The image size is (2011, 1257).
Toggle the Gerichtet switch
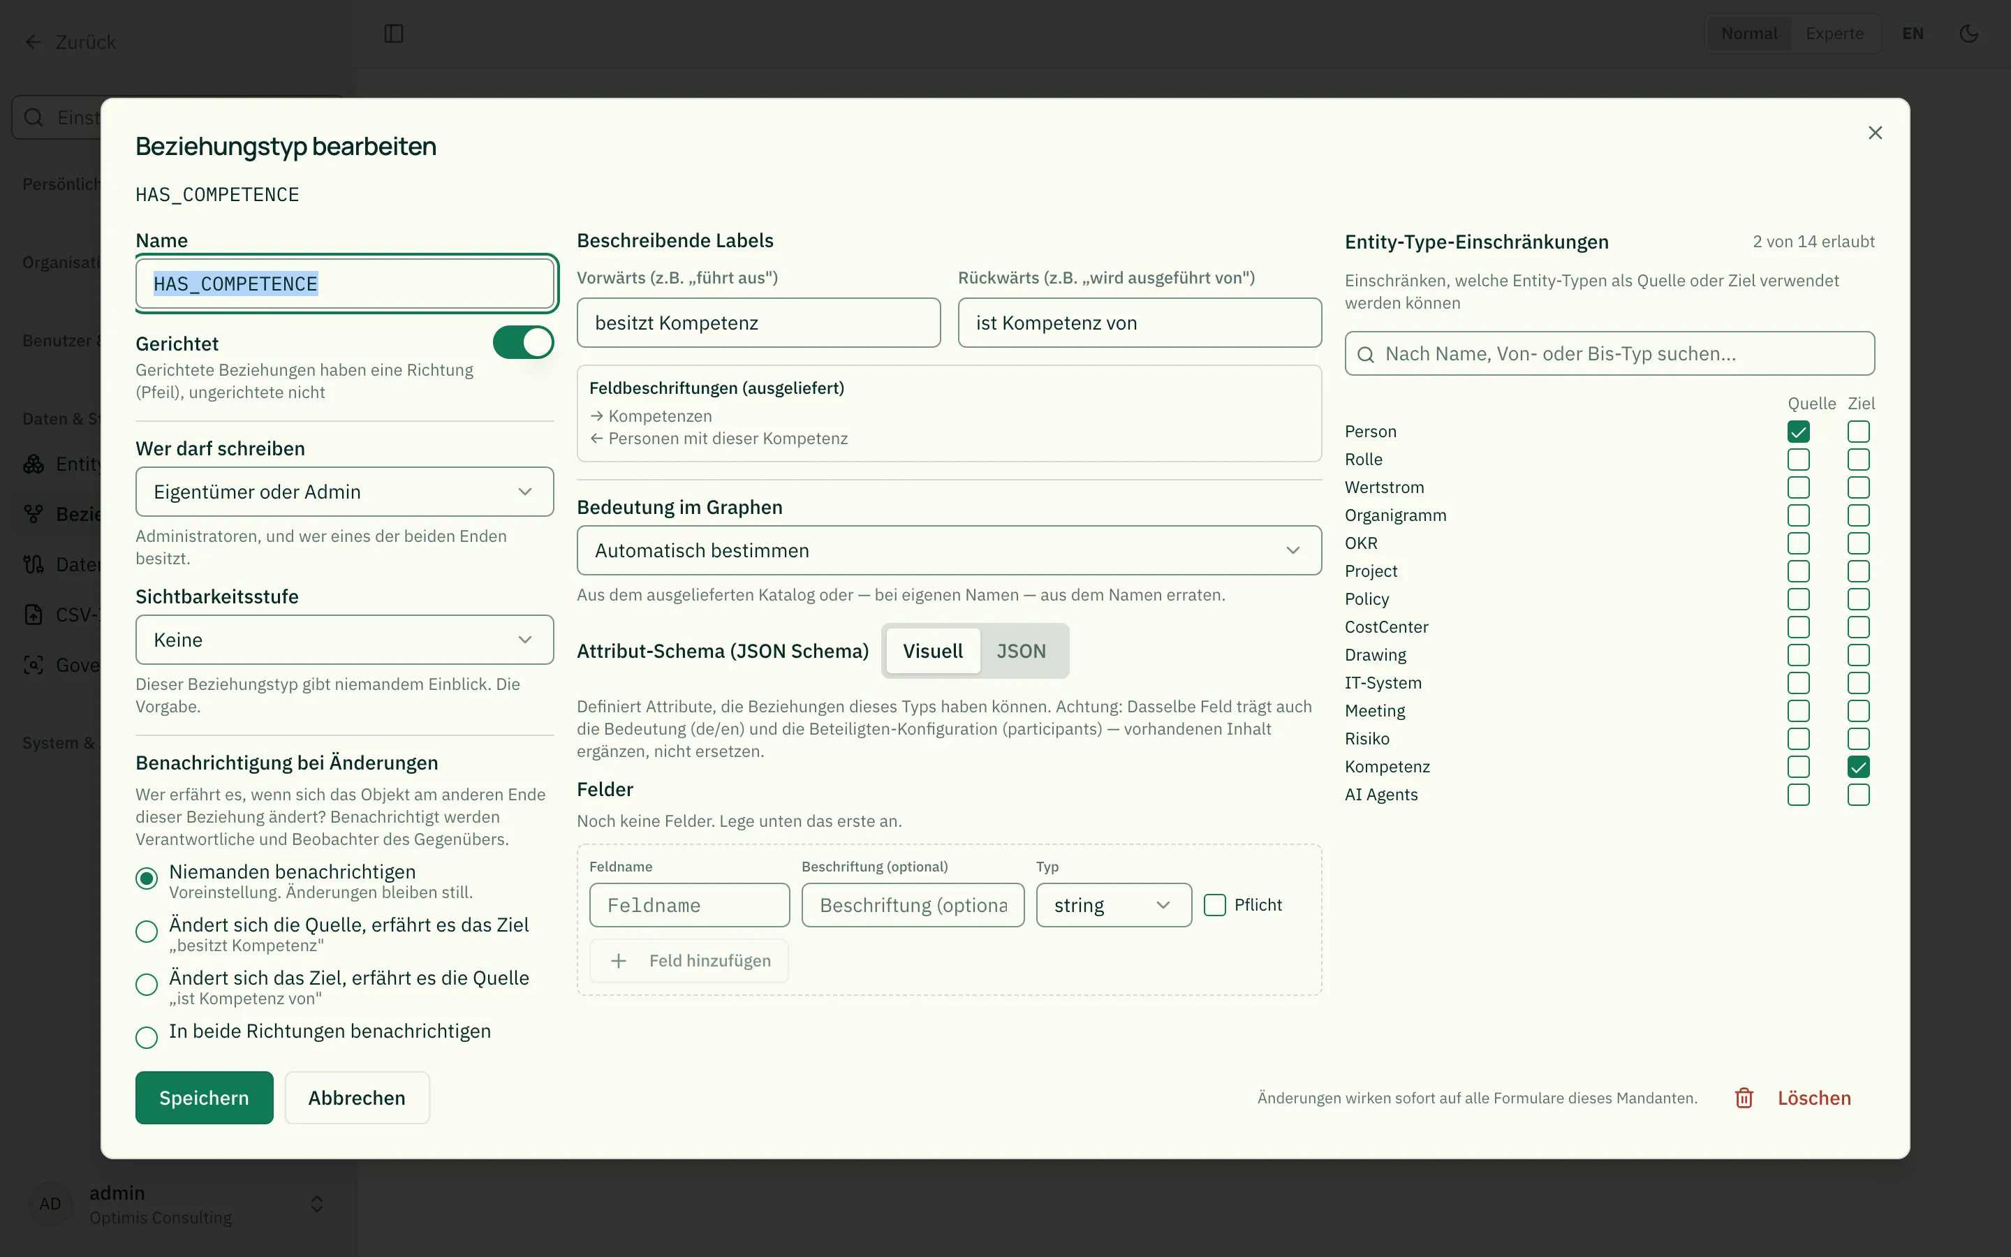524,342
